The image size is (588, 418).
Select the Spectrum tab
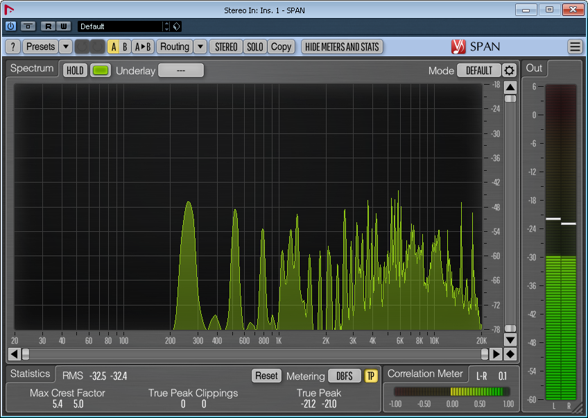pos(32,68)
